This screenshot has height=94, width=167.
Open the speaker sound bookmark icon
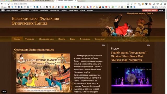(x=50, y=7)
